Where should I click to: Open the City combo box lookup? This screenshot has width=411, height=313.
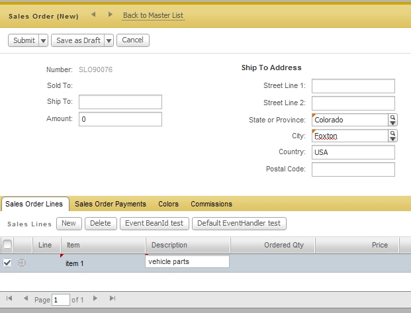click(392, 136)
